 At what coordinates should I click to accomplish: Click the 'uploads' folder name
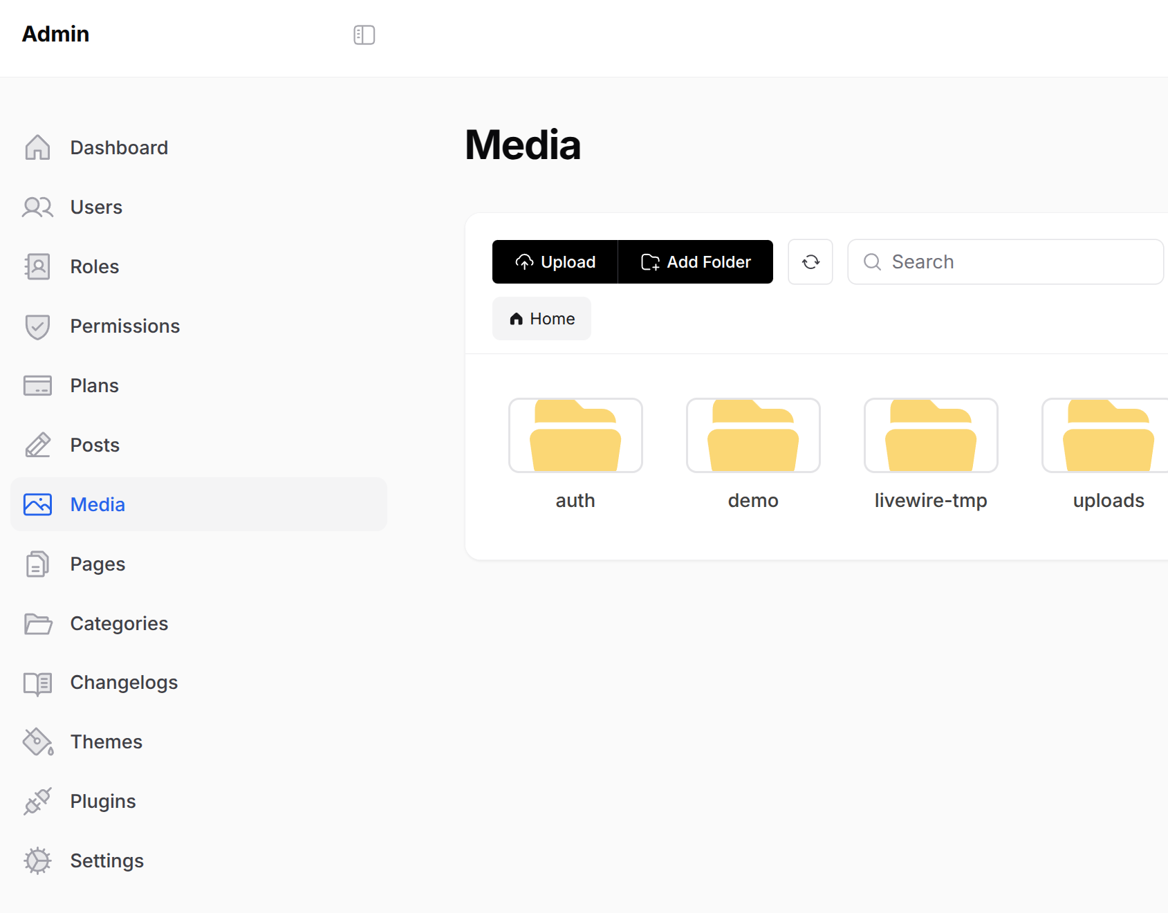[1109, 500]
